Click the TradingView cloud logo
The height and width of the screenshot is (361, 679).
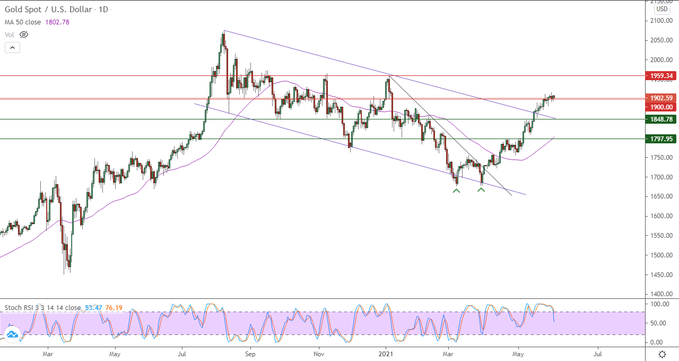pyautogui.click(x=12, y=334)
